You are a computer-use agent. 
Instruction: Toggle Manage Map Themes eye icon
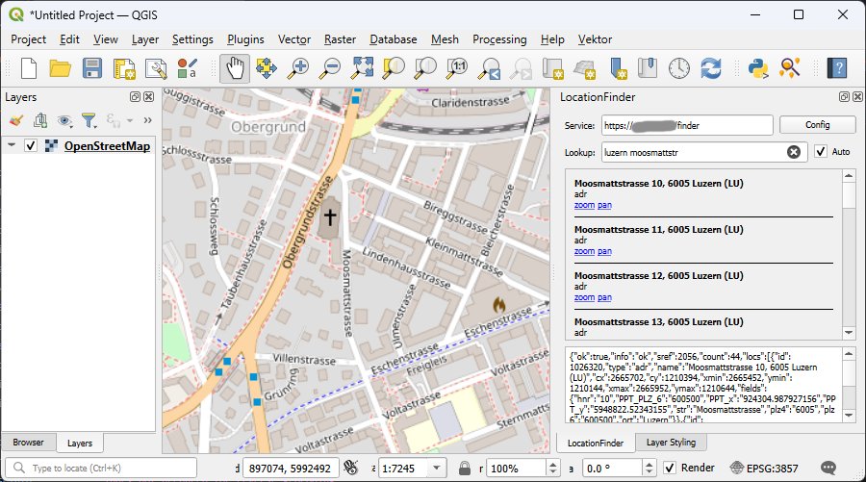[64, 120]
